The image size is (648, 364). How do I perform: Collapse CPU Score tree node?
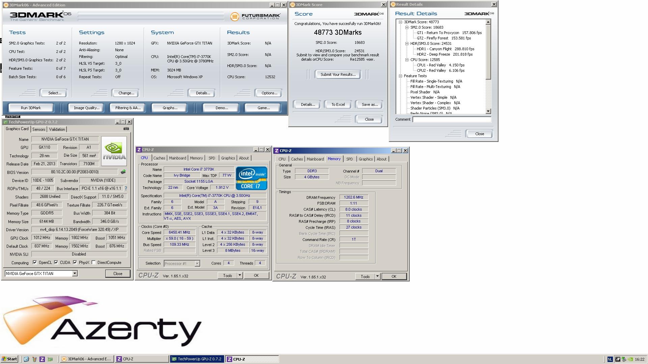point(407,60)
